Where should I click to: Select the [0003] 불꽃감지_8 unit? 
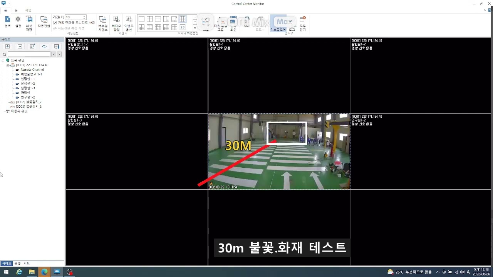click(29, 107)
